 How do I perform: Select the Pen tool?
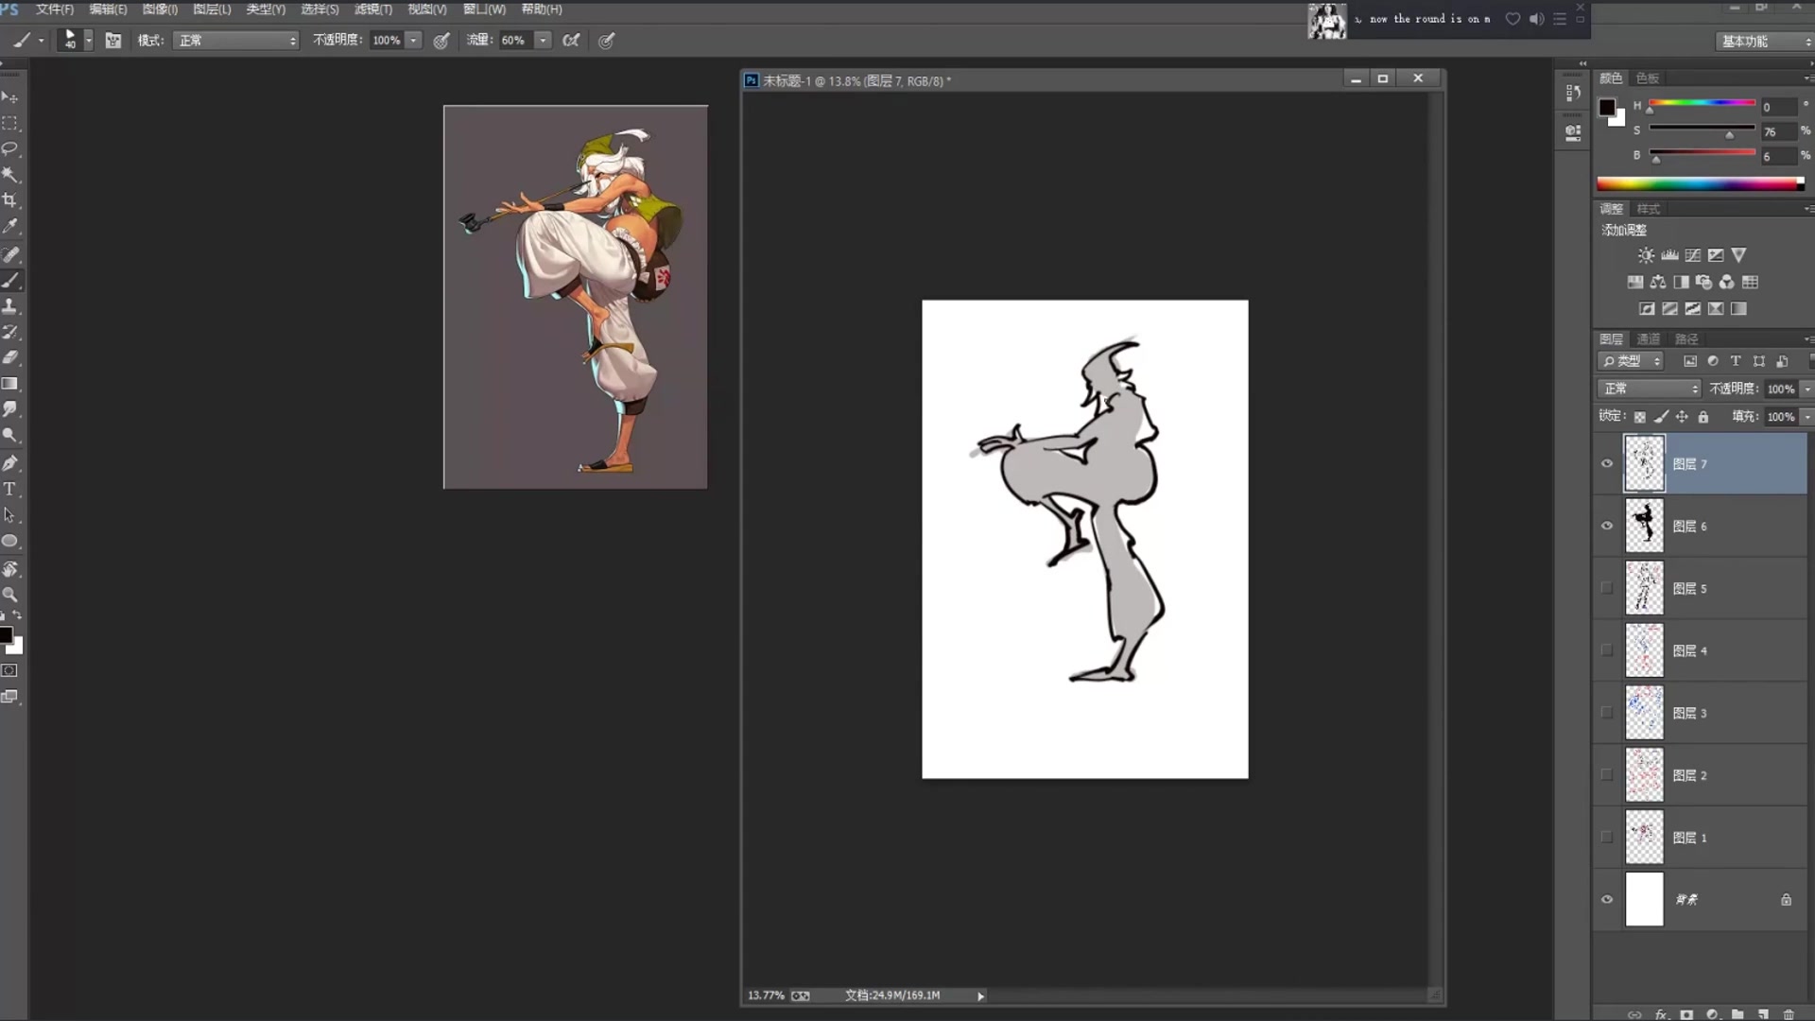pos(10,463)
